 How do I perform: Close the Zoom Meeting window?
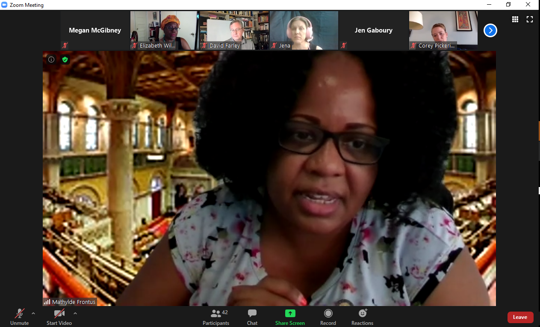tap(528, 5)
